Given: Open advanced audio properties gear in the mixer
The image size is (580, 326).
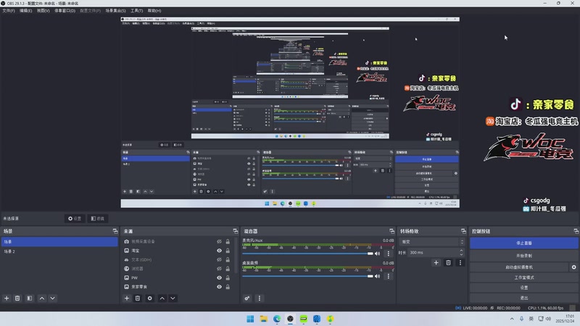Looking at the screenshot, I should coord(247,298).
